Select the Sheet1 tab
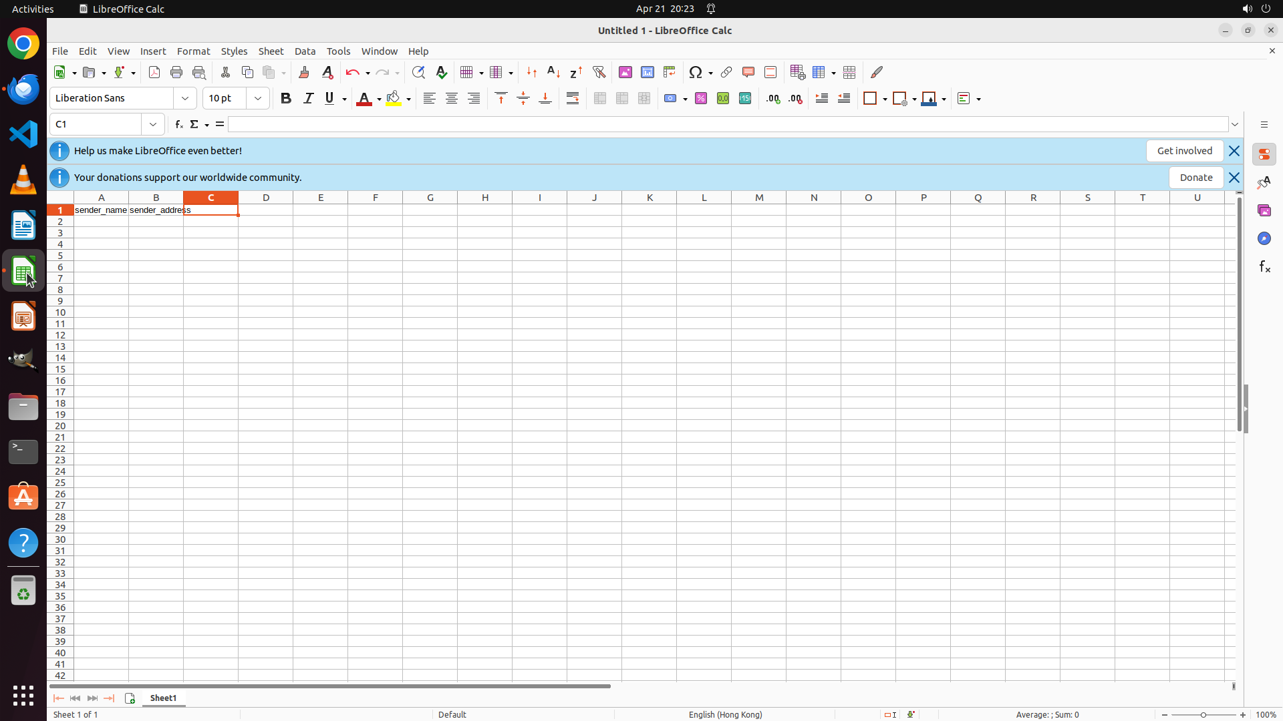The image size is (1283, 721). [x=163, y=698]
